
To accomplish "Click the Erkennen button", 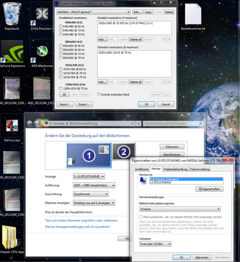I will click(172, 147).
